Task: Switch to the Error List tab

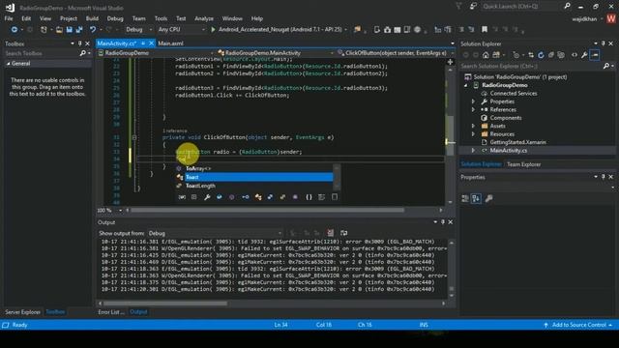Action: 111,311
